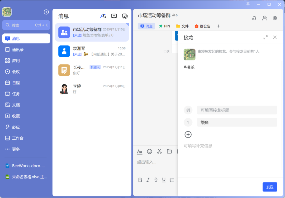Open 日程 calendar in the sidebar
Image resolution: width=285 pixels, height=198 pixels.
[26, 83]
